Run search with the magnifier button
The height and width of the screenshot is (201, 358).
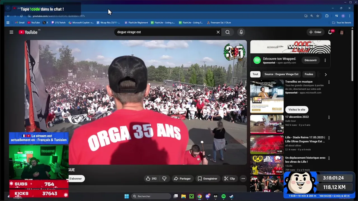click(228, 32)
